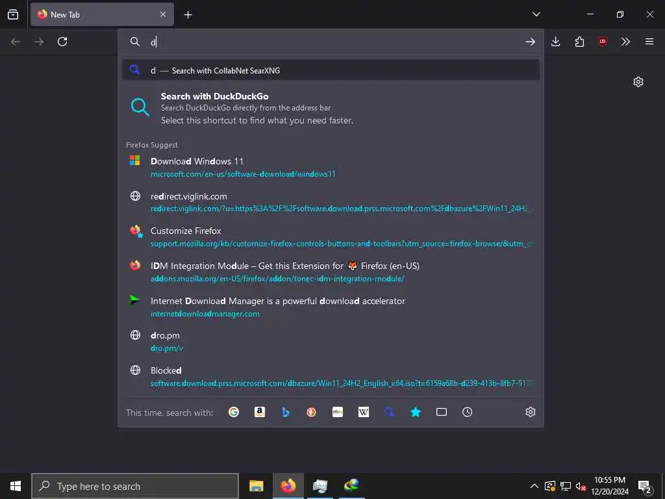Open a new tab with plus button
The width and height of the screenshot is (665, 499).
tap(188, 15)
